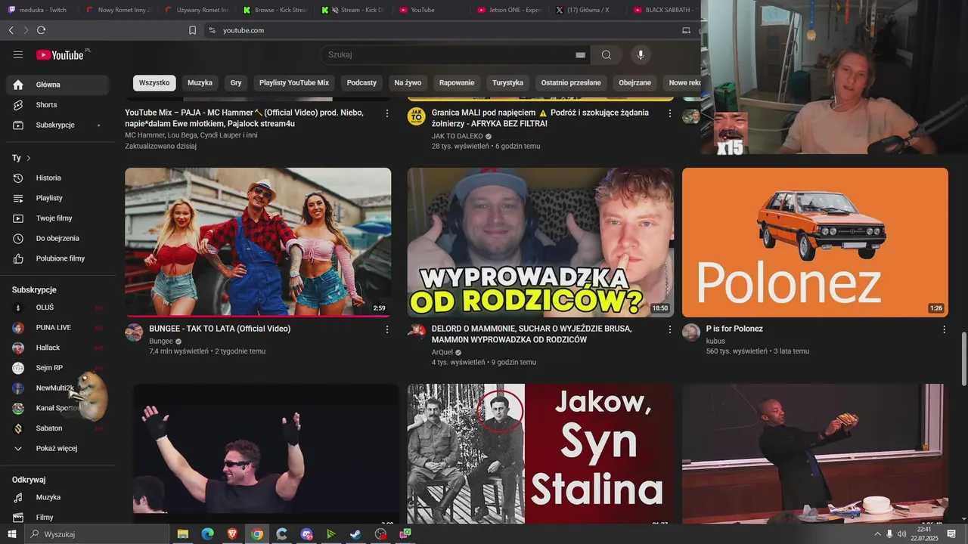Open Główna home in sidebar

(57, 85)
